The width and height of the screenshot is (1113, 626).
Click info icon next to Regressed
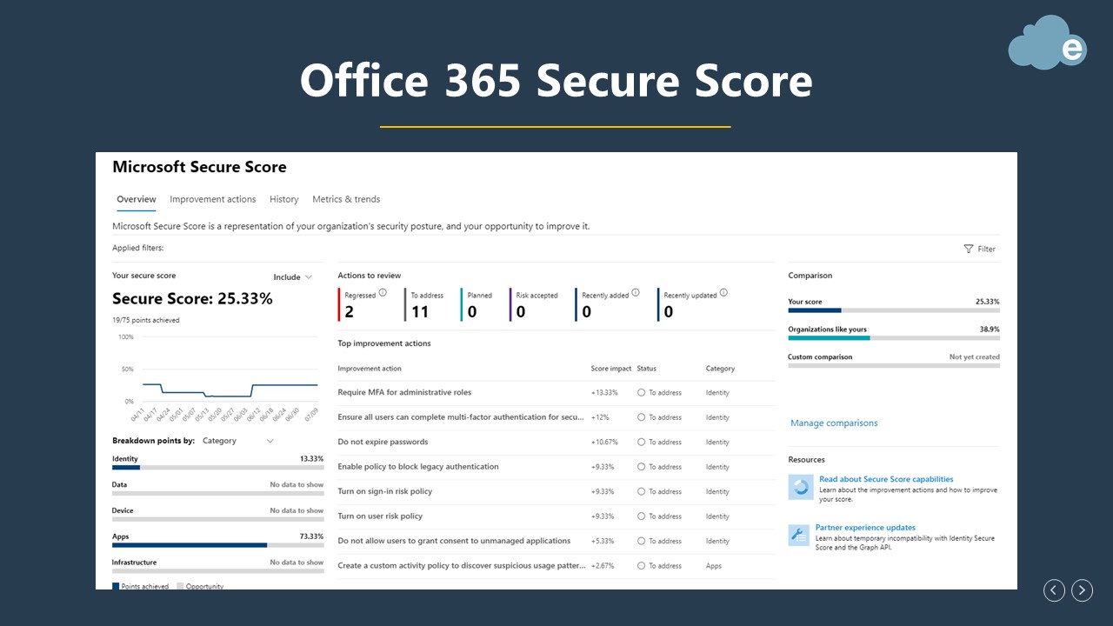pyautogui.click(x=383, y=293)
